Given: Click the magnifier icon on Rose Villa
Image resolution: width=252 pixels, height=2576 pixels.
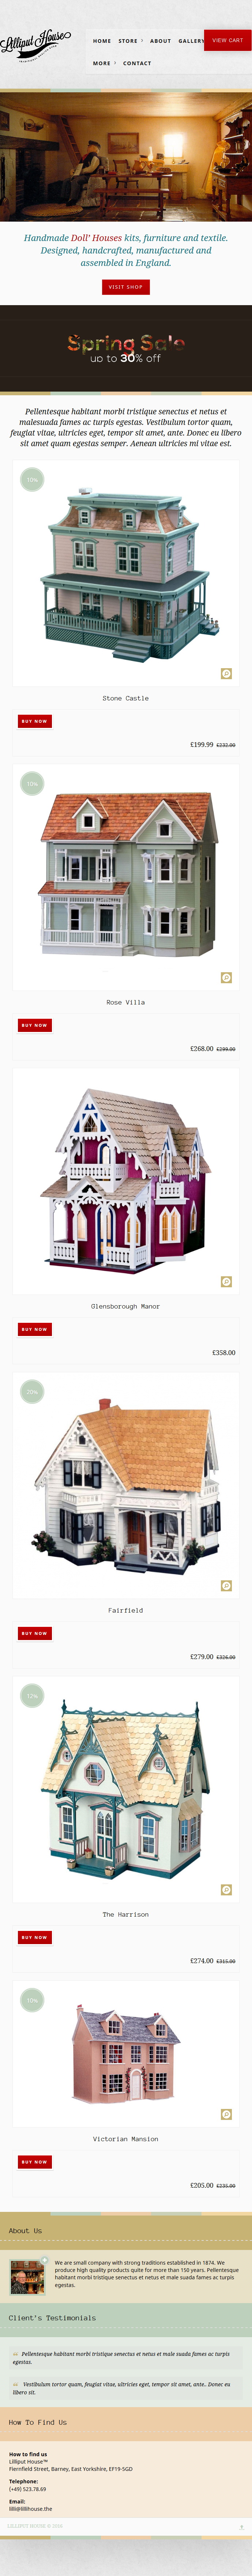Looking at the screenshot, I should click(x=226, y=977).
